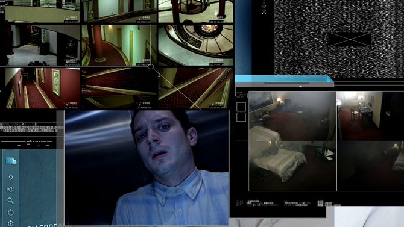Select the upper empty square box
Screen dimensions: 404x227
241,107
